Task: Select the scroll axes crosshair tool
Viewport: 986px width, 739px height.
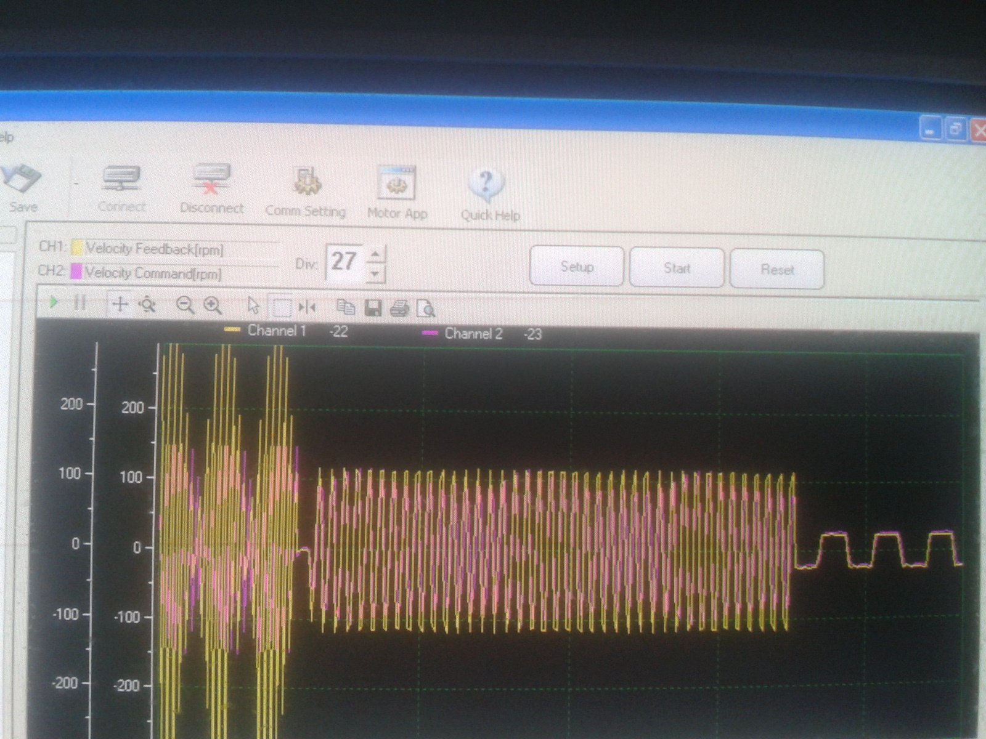Action: click(x=120, y=304)
